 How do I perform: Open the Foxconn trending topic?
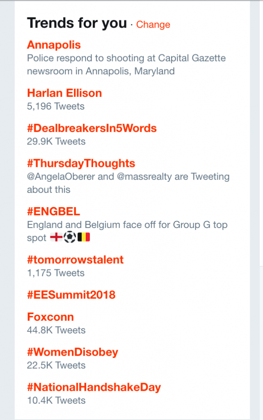[x=50, y=317]
